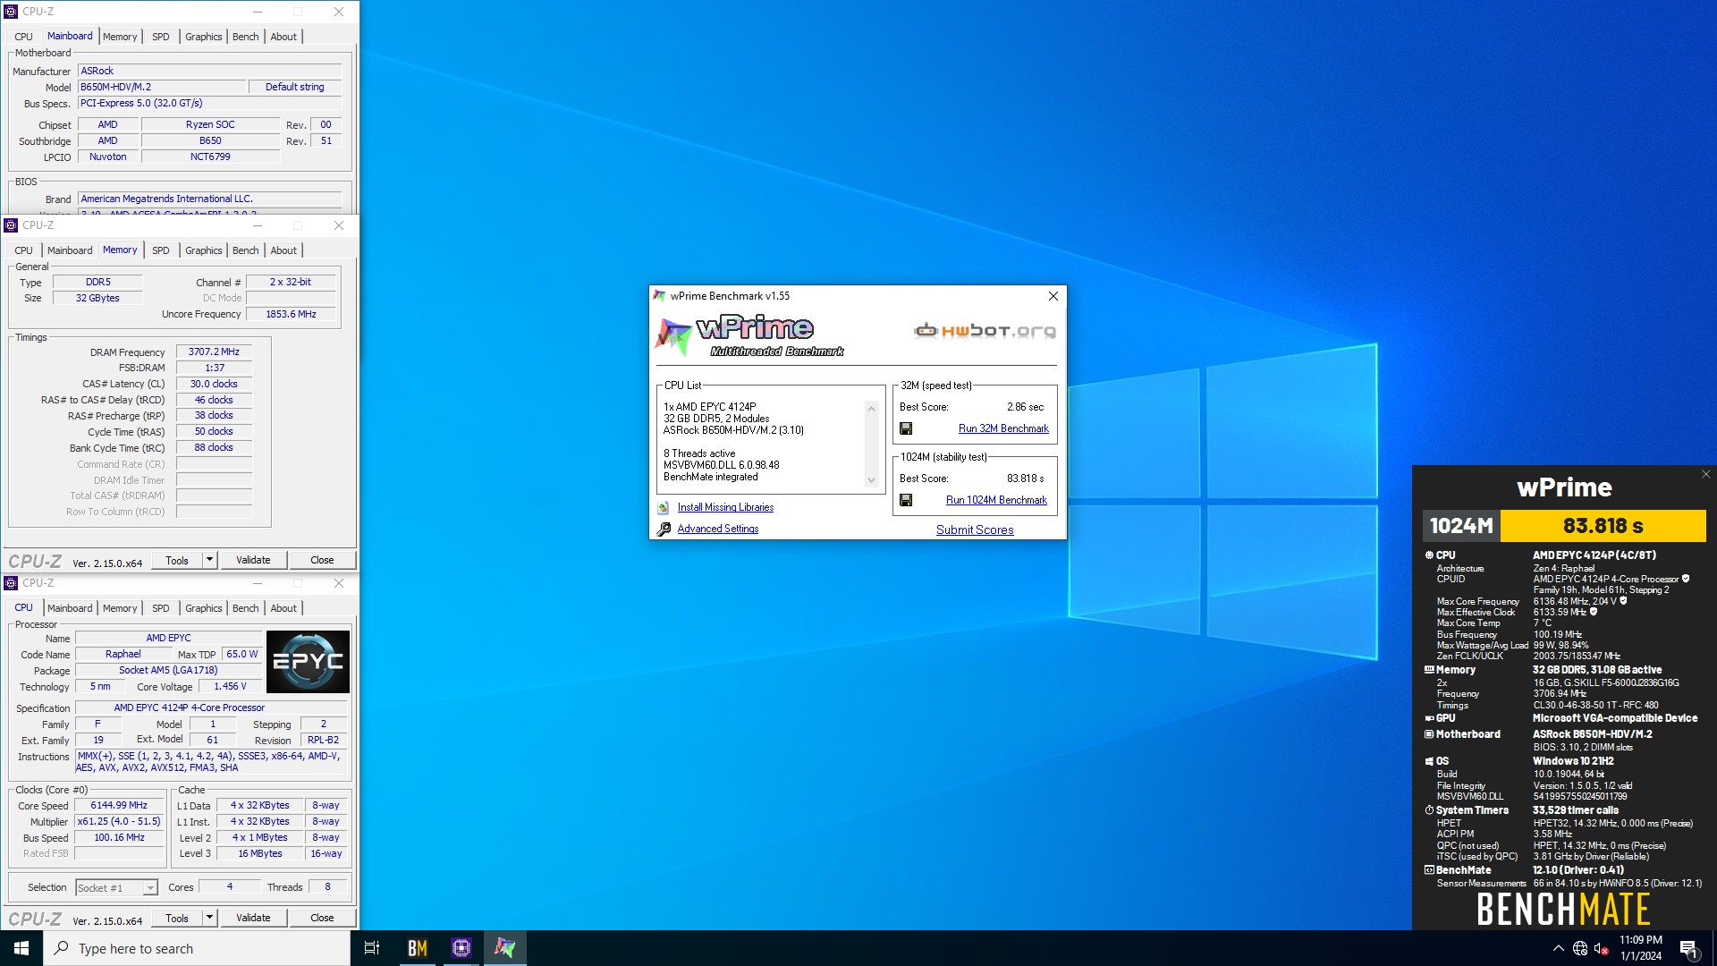Open the CPU-Z taskbar icon
The height and width of the screenshot is (966, 1717).
(x=461, y=948)
